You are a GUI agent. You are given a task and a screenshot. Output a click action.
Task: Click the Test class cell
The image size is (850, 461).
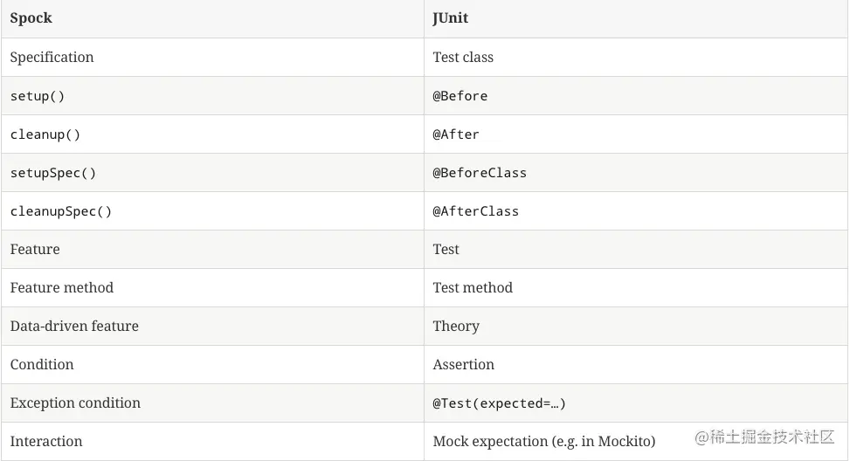click(x=463, y=58)
